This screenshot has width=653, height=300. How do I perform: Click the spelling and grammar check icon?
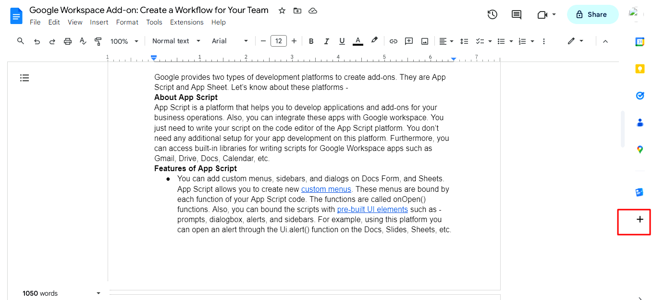(83, 41)
